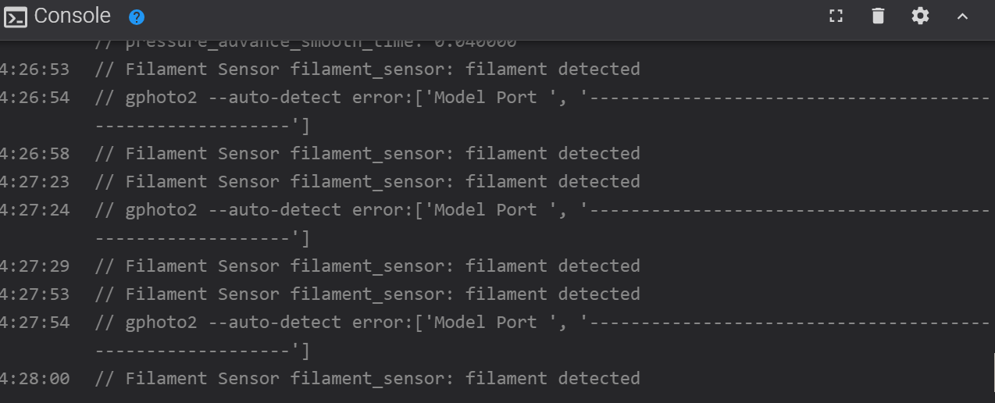Screen dimensions: 995x403
Task: Open console settings gear menu
Action: click(x=921, y=16)
